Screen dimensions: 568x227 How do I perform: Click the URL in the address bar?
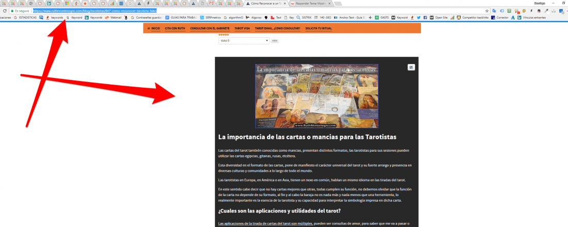(x=94, y=11)
